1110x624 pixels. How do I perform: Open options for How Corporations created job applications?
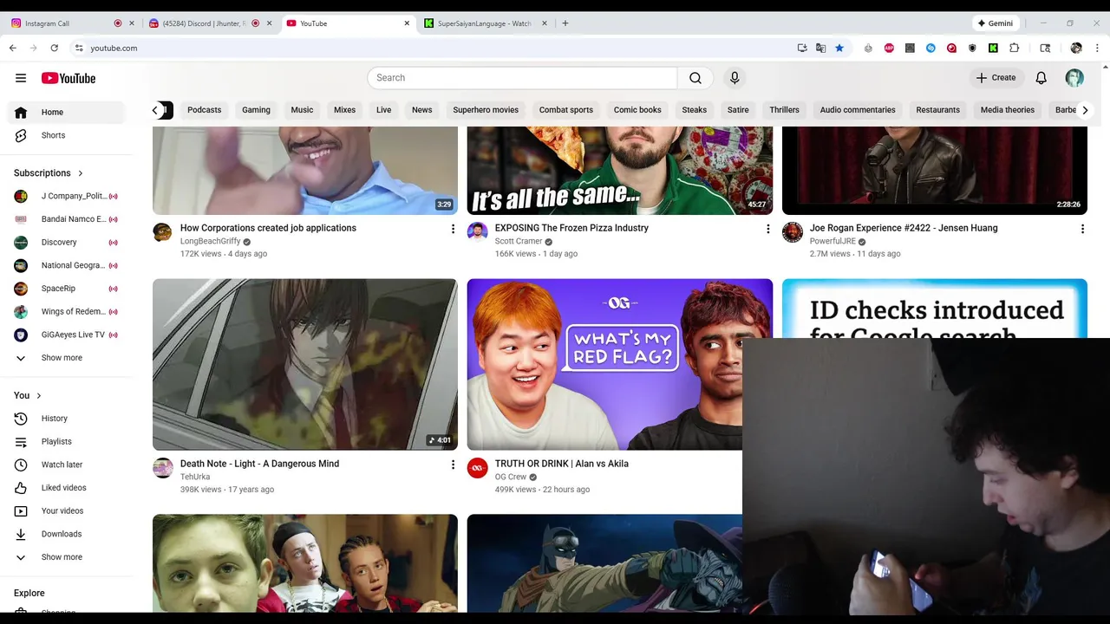pyautogui.click(x=452, y=229)
